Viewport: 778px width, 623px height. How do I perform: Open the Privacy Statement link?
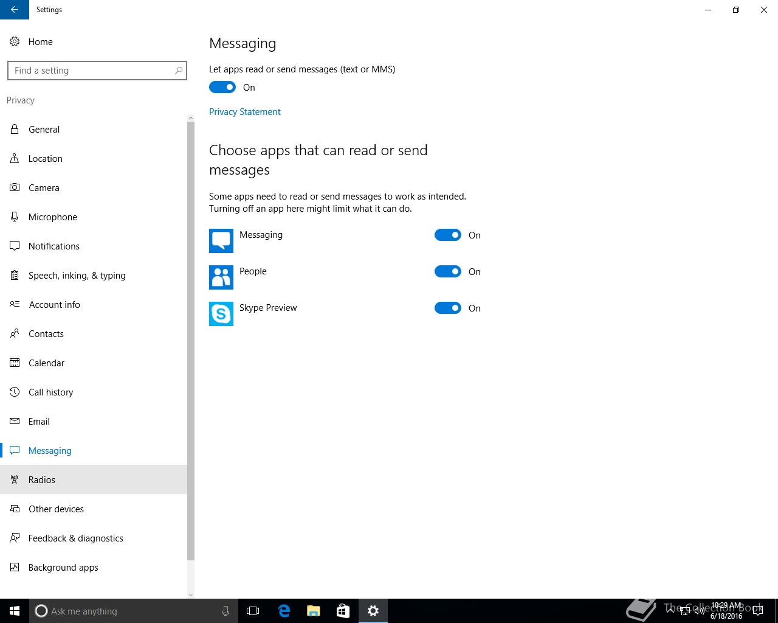click(245, 112)
